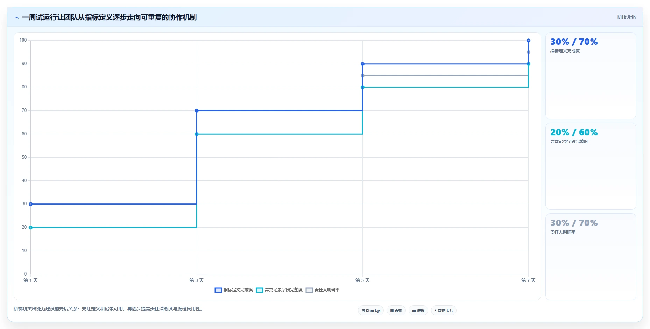Select the 指标定义完成度 point at 第 1 天 (30)
The width and height of the screenshot is (650, 329).
31,204
